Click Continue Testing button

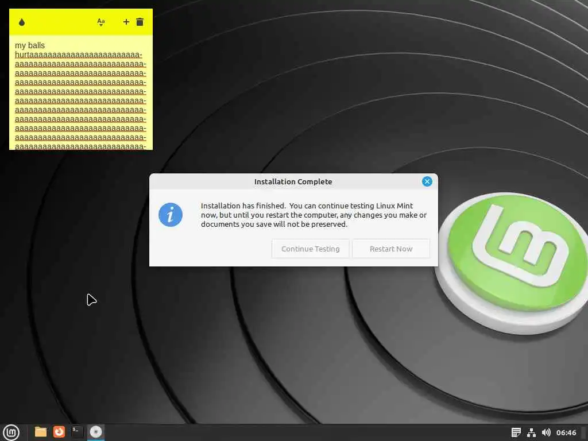(311, 249)
